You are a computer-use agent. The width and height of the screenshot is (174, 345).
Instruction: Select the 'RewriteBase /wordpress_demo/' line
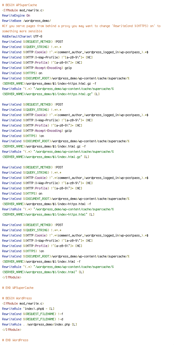point(26,21)
